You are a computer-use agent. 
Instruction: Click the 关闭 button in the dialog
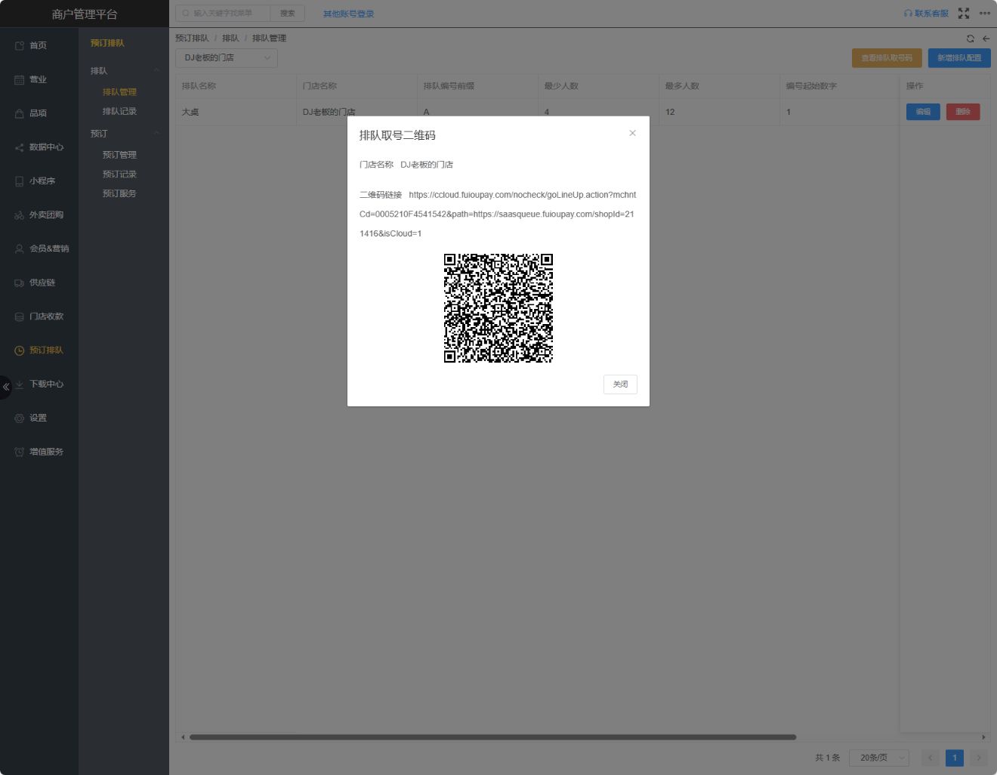[x=620, y=384]
